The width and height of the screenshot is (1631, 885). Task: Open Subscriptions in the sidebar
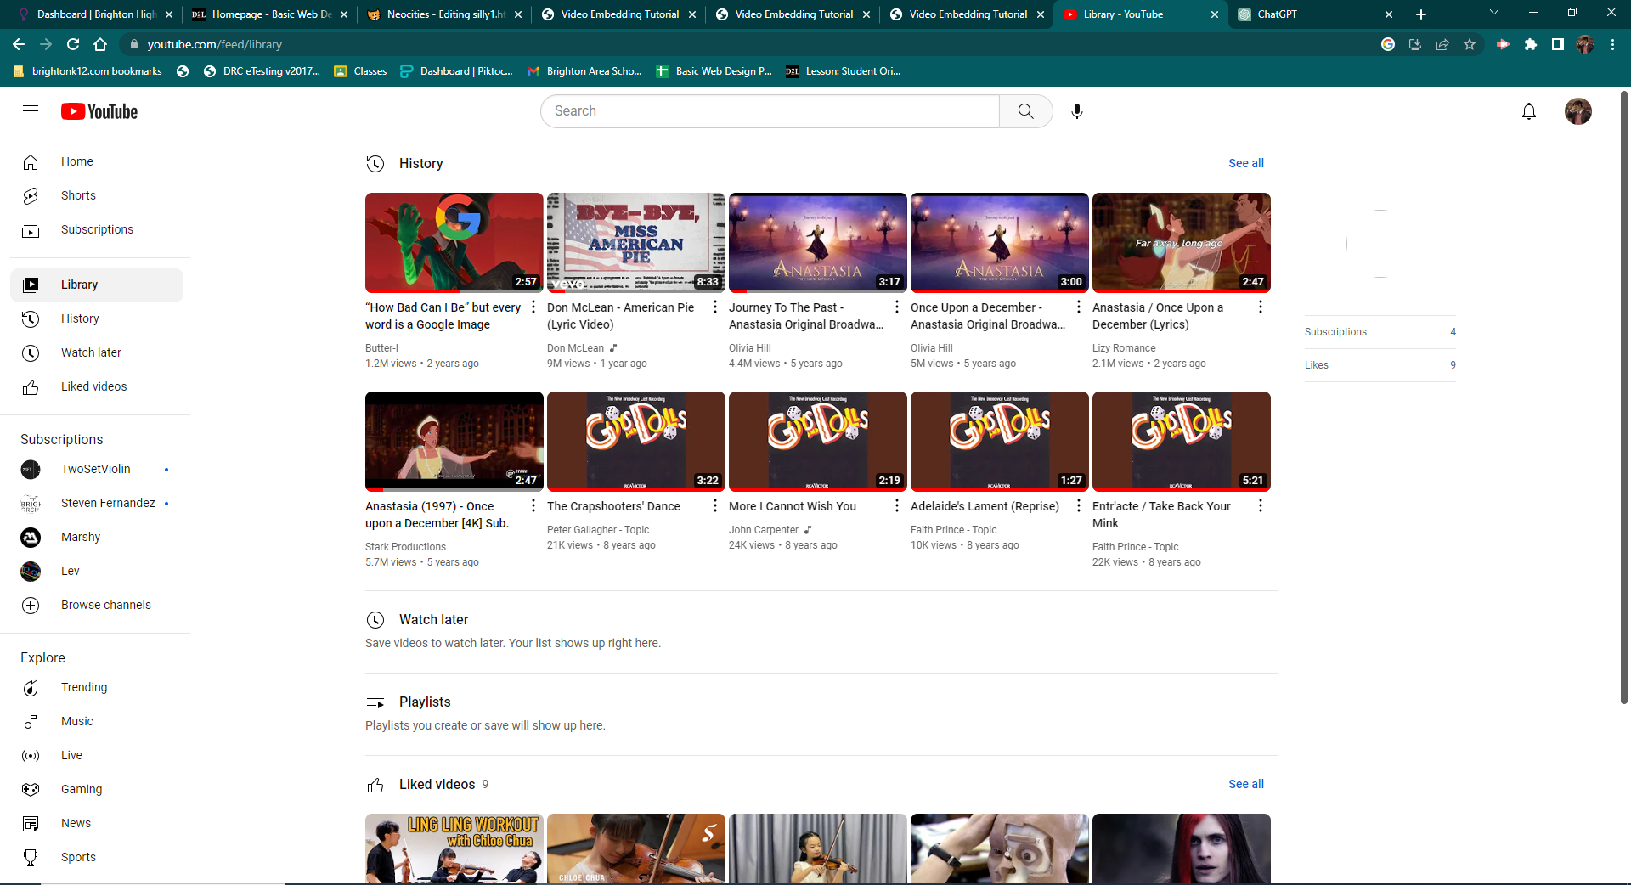(97, 229)
